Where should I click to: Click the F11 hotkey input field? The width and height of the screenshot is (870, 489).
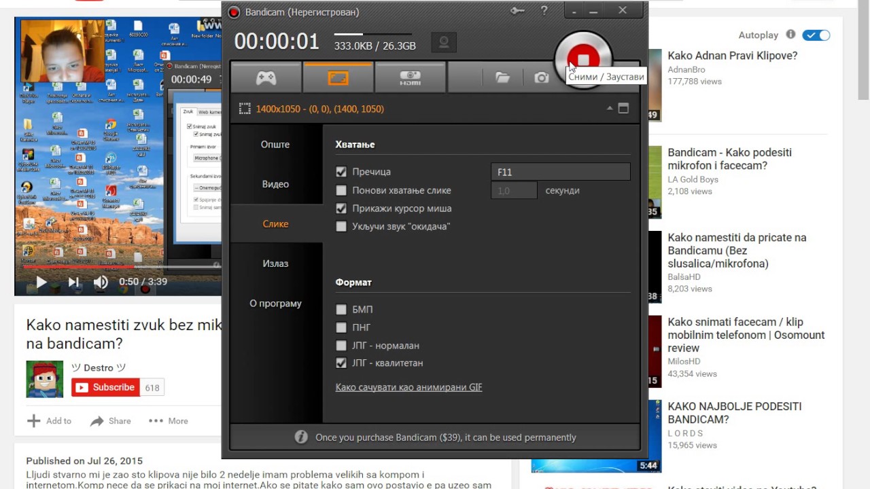coord(561,172)
